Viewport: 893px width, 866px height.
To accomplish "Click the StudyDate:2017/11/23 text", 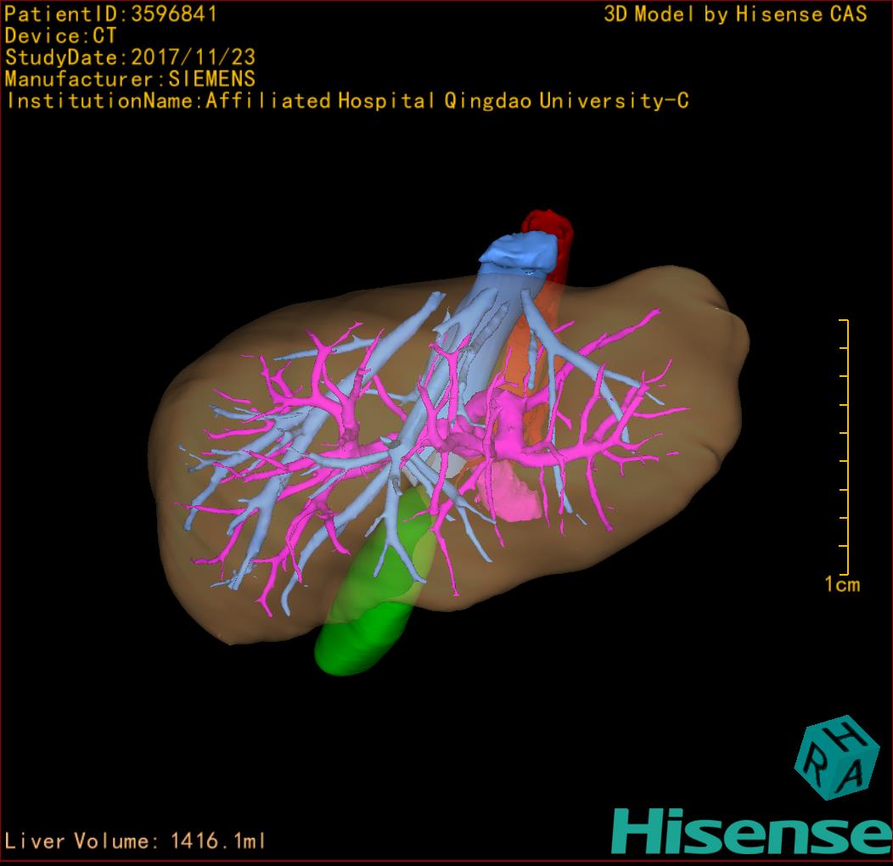I will tap(131, 58).
